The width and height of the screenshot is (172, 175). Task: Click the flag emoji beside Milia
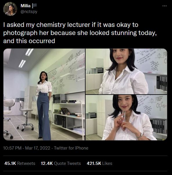[35, 6]
